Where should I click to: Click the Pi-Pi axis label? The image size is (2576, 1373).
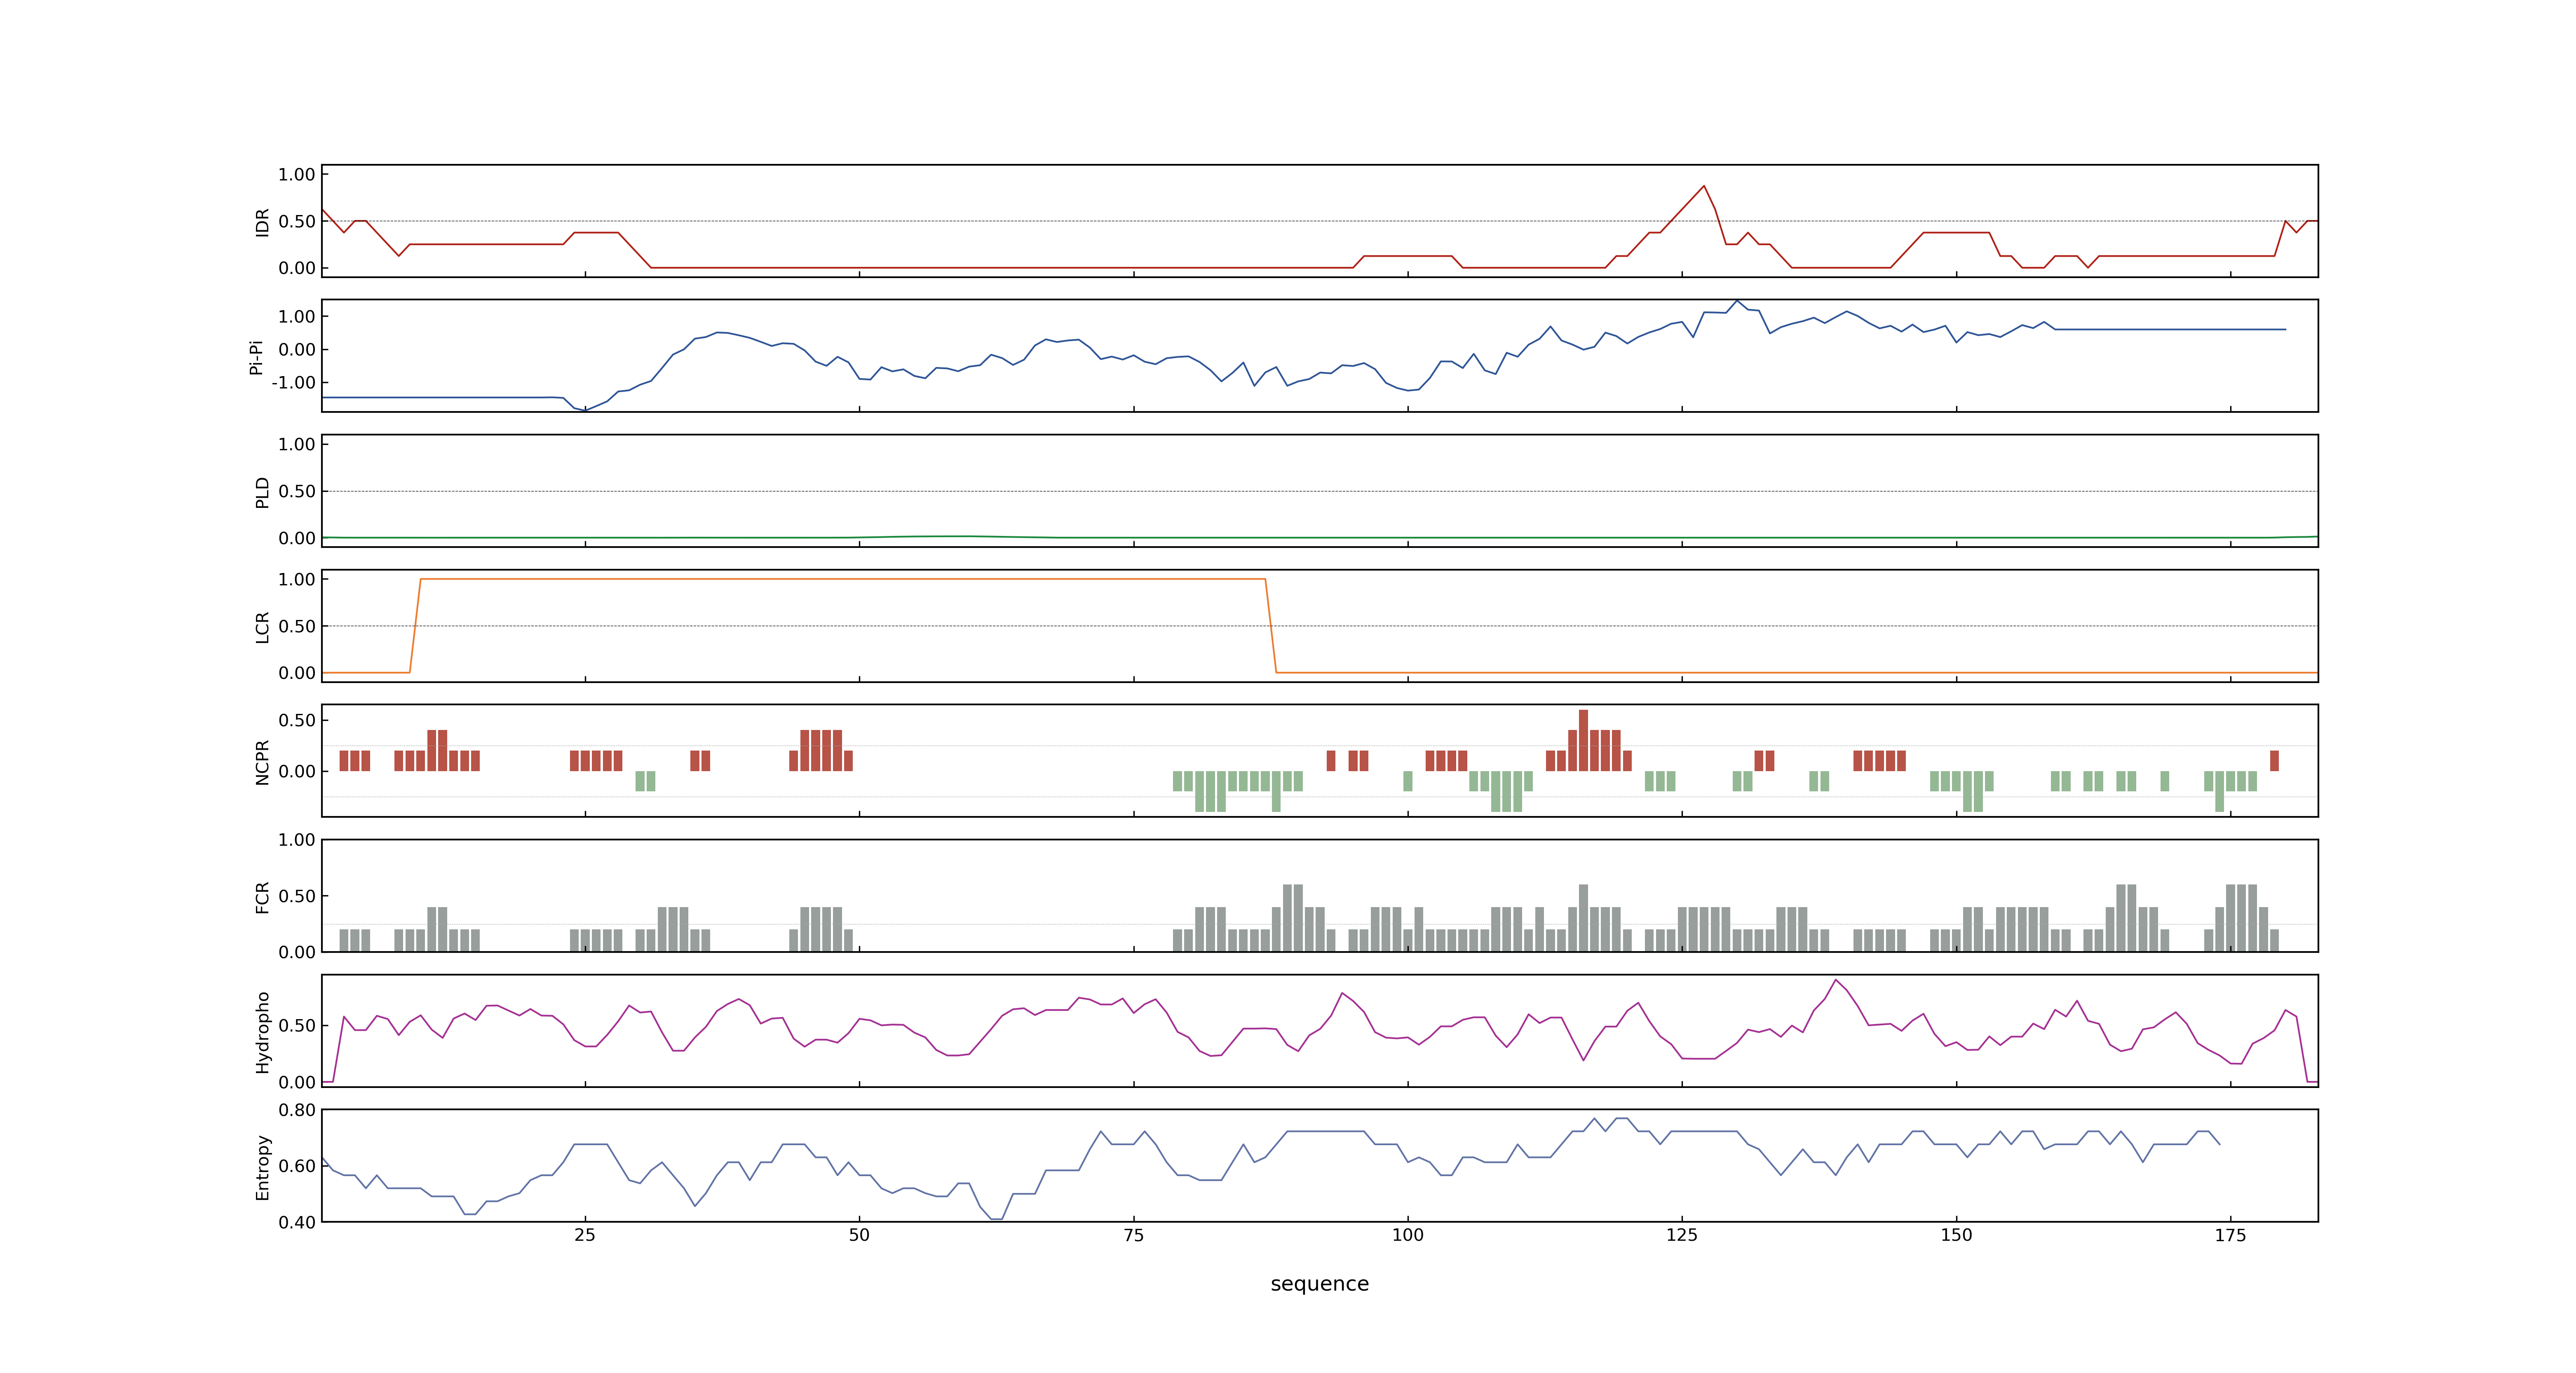pos(256,357)
